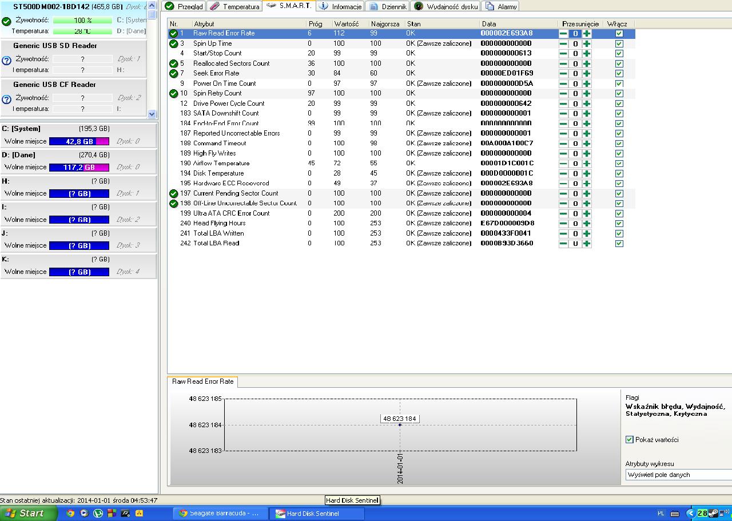Click D: Dane free space bar
This screenshot has width=732, height=521.
point(79,168)
